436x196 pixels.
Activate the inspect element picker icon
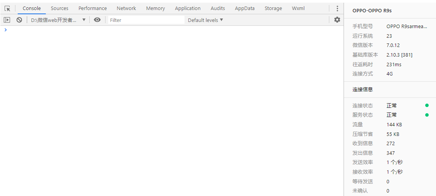(7, 8)
